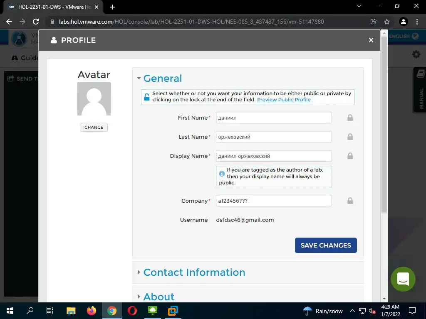The height and width of the screenshot is (319, 426).
Task: Click the Username email text
Action: click(x=245, y=220)
